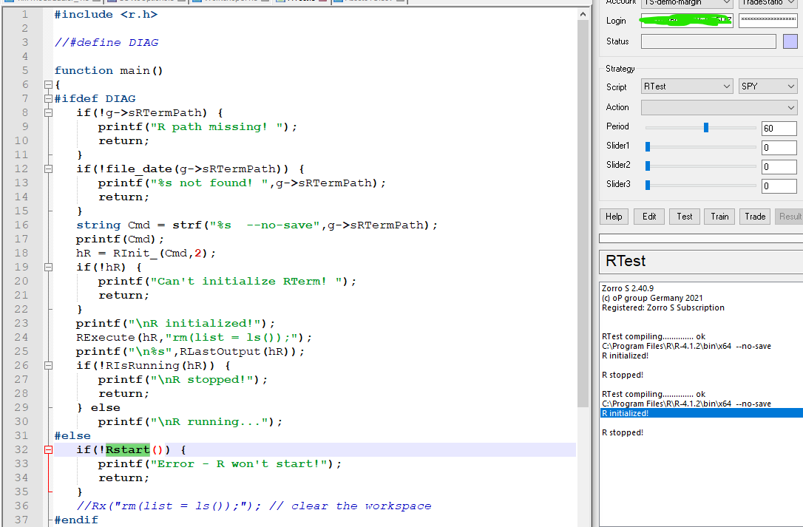
Task: Click the Train button
Action: [x=719, y=217]
